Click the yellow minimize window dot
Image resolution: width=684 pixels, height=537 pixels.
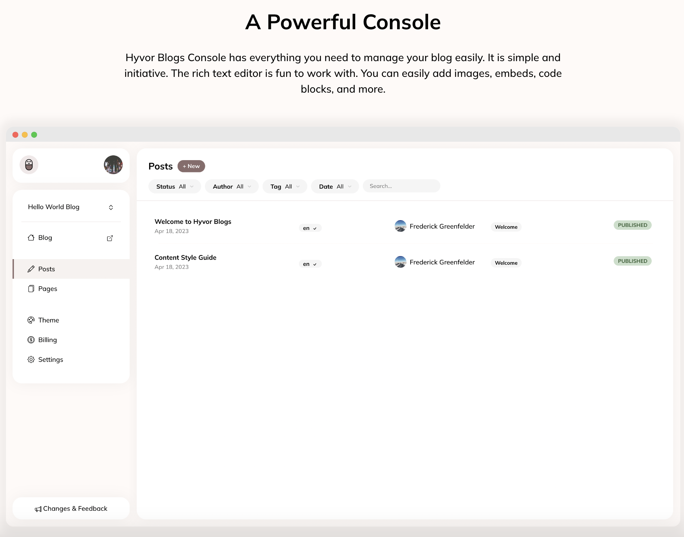coord(25,135)
